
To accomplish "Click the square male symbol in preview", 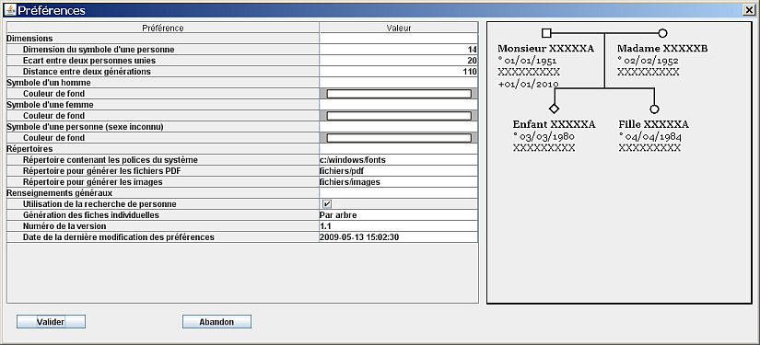I will (546, 33).
